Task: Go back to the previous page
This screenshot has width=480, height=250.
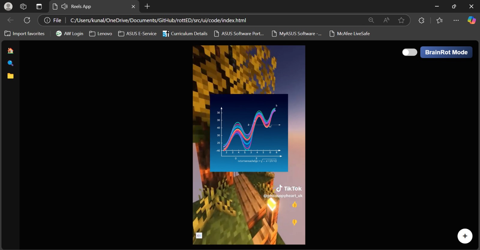Action: click(10, 20)
